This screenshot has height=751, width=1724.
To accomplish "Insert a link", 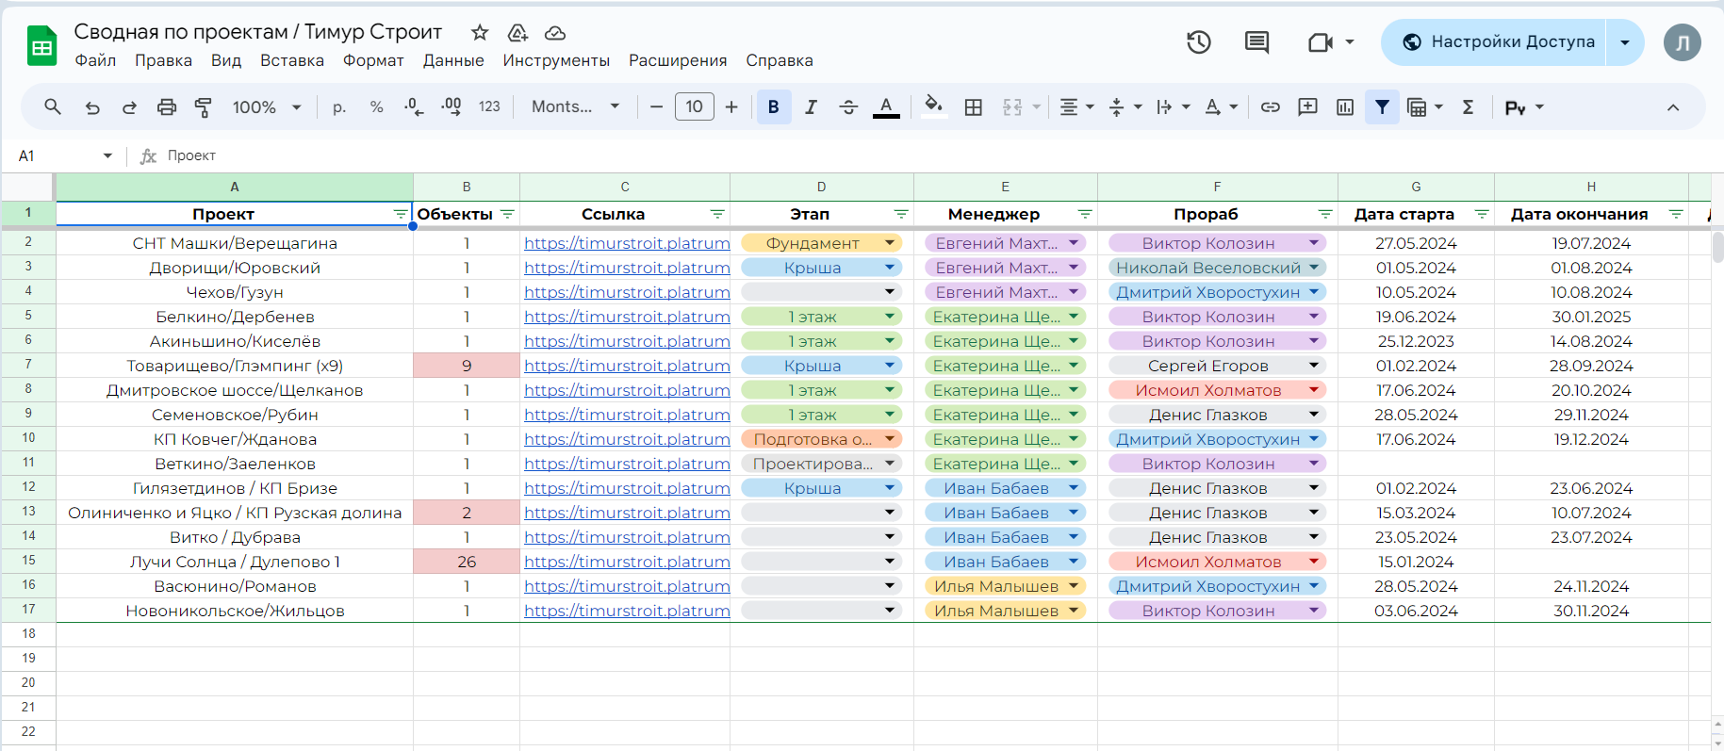I will [x=1271, y=107].
